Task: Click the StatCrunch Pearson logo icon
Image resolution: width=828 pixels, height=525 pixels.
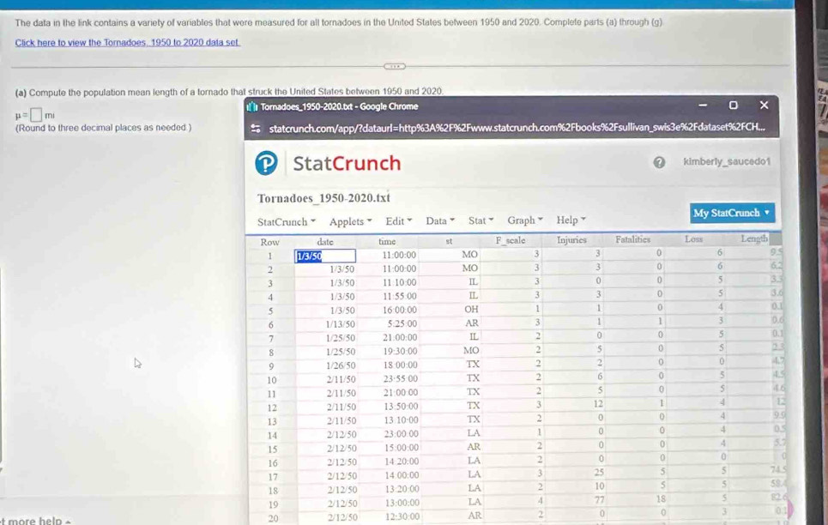Action: [266, 163]
